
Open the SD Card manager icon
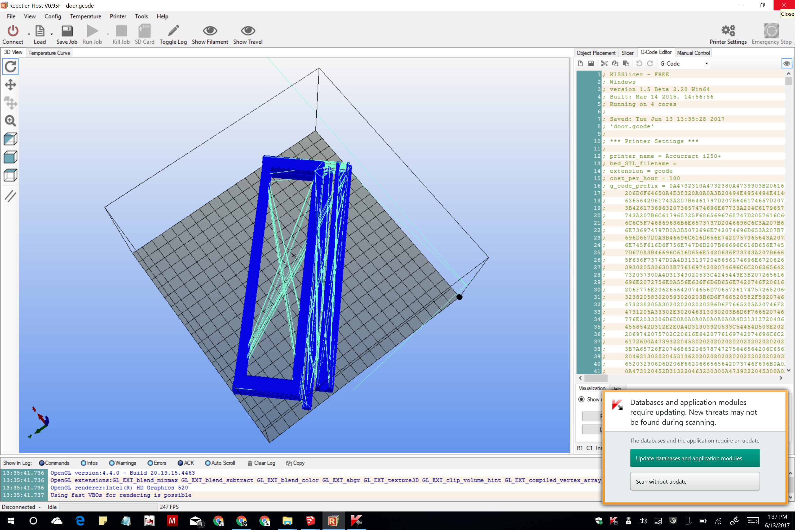point(144,31)
